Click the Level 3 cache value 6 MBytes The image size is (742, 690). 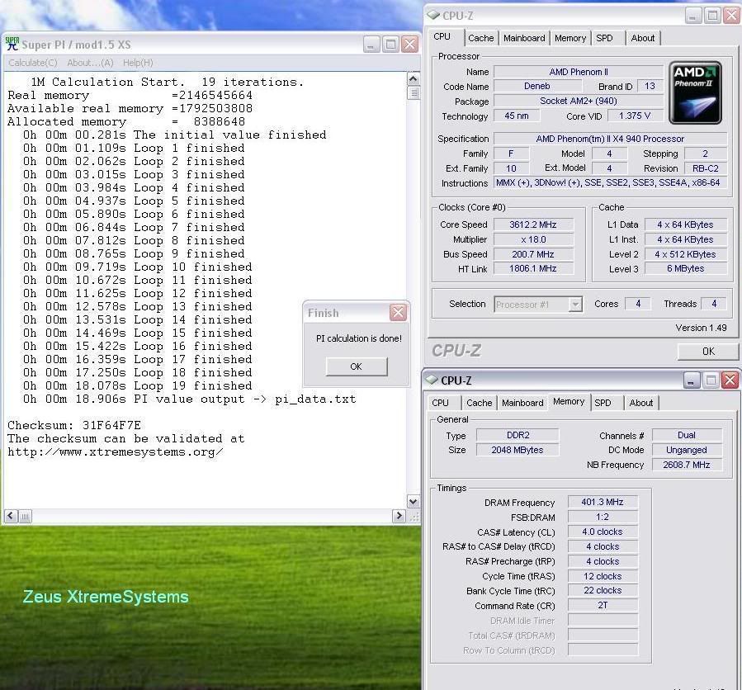point(686,269)
